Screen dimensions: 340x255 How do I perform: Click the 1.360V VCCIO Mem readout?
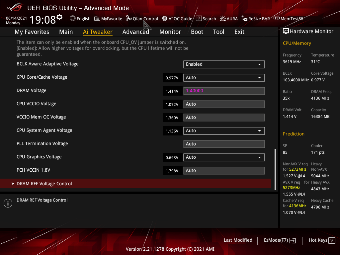tap(172, 118)
